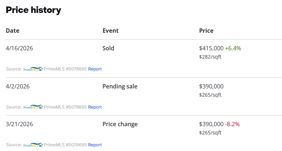Click the Price column header
282x151 pixels.
(206, 31)
